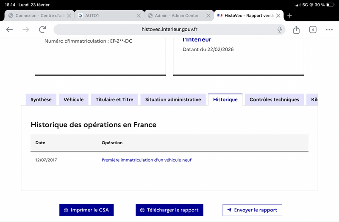Screen dimensions: 339x222
Task: Click the Imprimer le CSA button
Action: point(86,210)
